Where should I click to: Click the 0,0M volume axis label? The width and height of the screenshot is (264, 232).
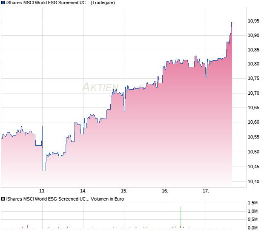pos(253,228)
